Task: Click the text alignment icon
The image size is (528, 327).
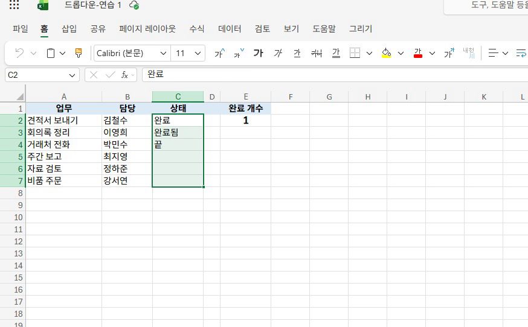Action: [494, 53]
